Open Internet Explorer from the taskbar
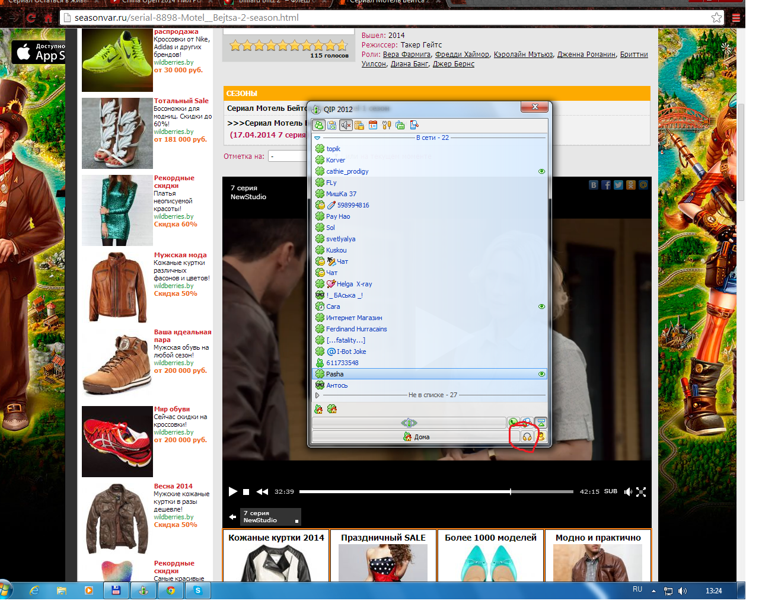The image size is (759, 607). point(34,590)
